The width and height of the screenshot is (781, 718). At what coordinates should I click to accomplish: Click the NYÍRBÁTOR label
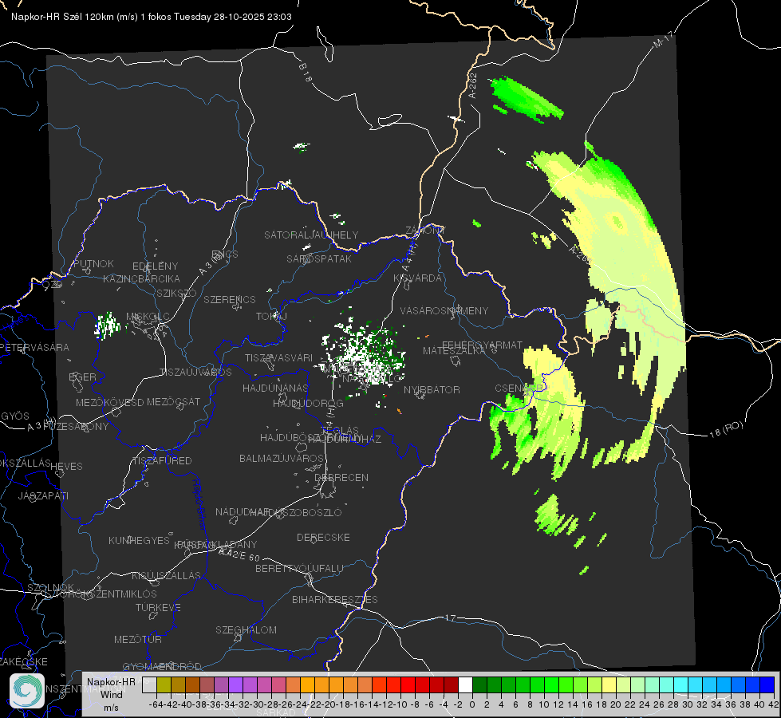tap(432, 389)
